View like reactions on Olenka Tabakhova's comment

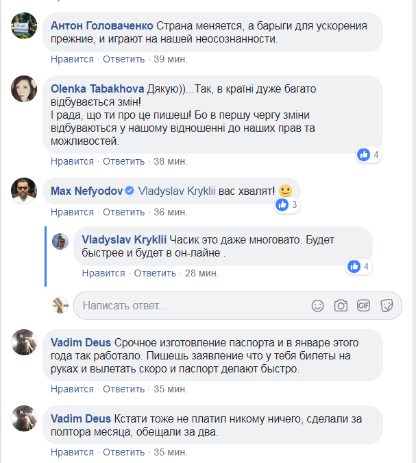[369, 154]
